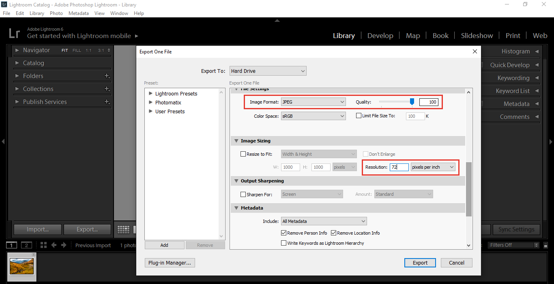The image size is (554, 284).
Task: Click the grid view icon beside the Export button
Action: (x=123, y=229)
